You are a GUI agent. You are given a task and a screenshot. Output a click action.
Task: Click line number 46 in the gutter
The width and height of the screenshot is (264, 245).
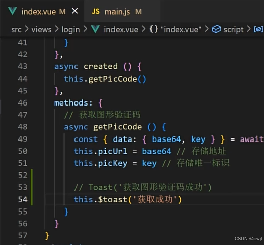click(23, 103)
